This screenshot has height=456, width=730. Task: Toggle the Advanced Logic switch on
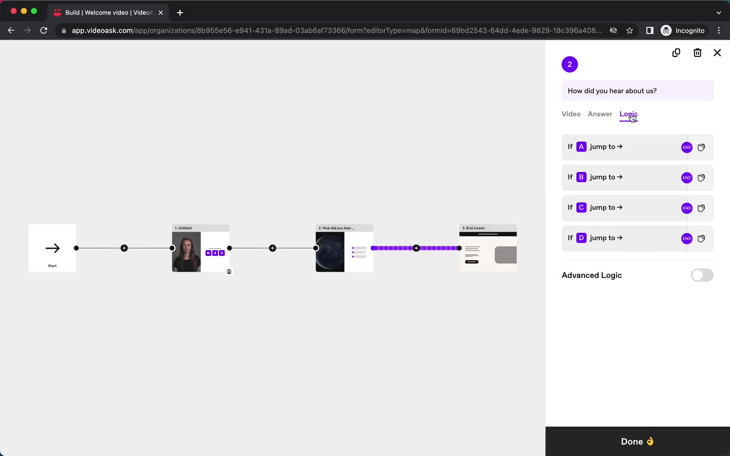point(701,275)
